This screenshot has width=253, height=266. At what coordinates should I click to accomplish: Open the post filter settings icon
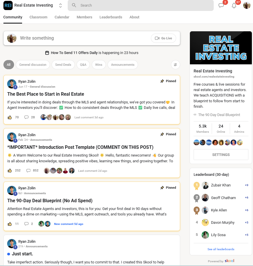coord(175,65)
